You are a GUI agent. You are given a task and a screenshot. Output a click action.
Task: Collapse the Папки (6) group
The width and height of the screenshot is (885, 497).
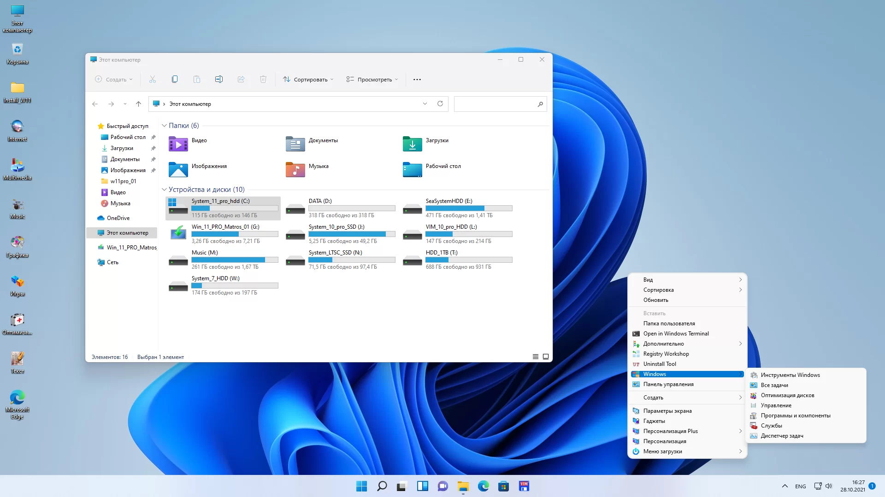tap(164, 126)
